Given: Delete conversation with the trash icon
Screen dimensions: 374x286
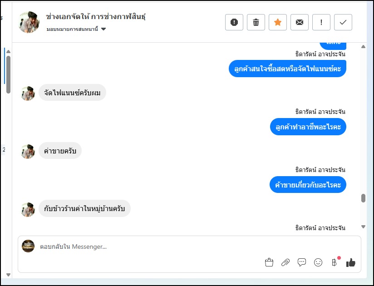Looking at the screenshot, I should 256,22.
